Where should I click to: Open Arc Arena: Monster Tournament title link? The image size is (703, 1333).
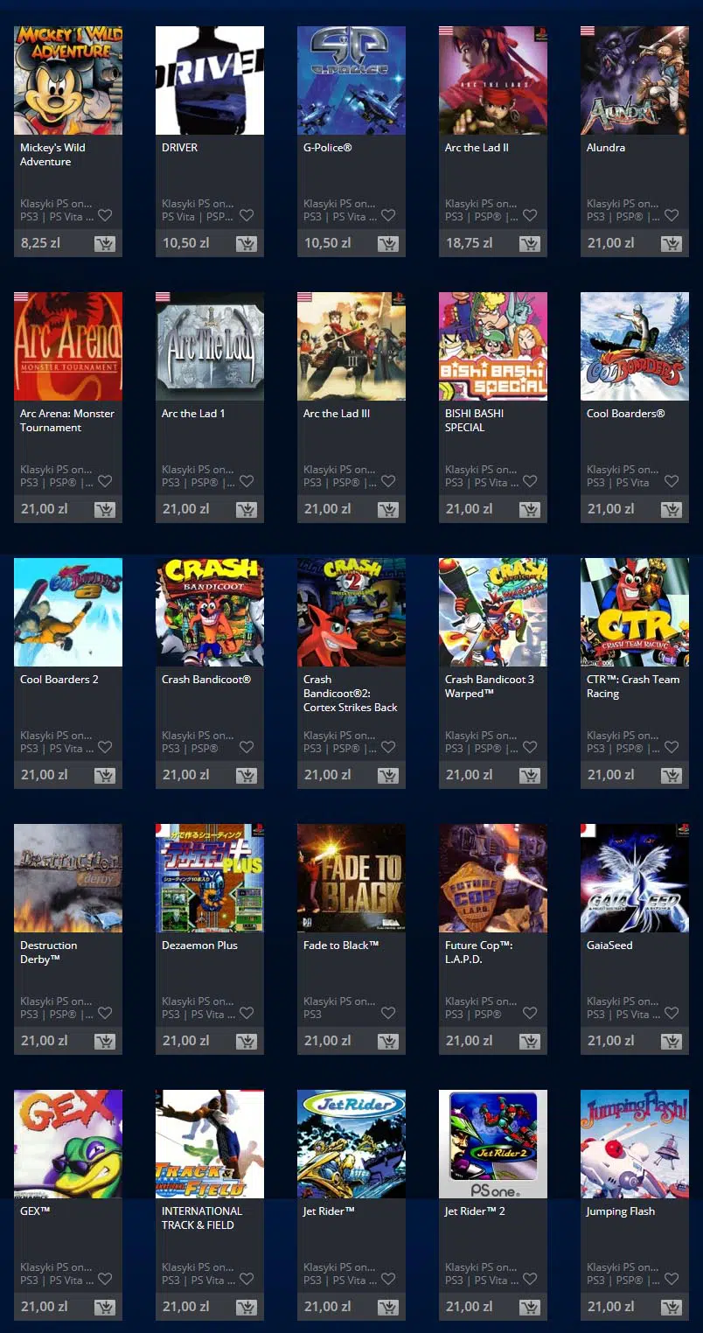click(67, 421)
